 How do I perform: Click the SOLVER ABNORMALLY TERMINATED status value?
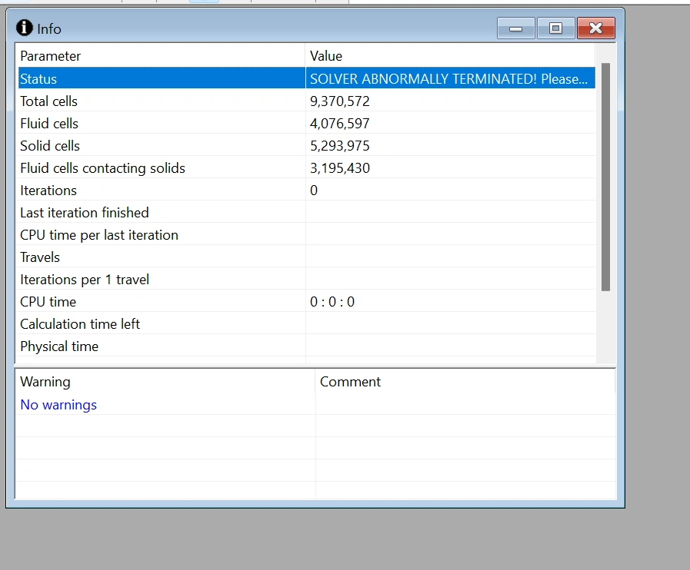pyautogui.click(x=448, y=79)
